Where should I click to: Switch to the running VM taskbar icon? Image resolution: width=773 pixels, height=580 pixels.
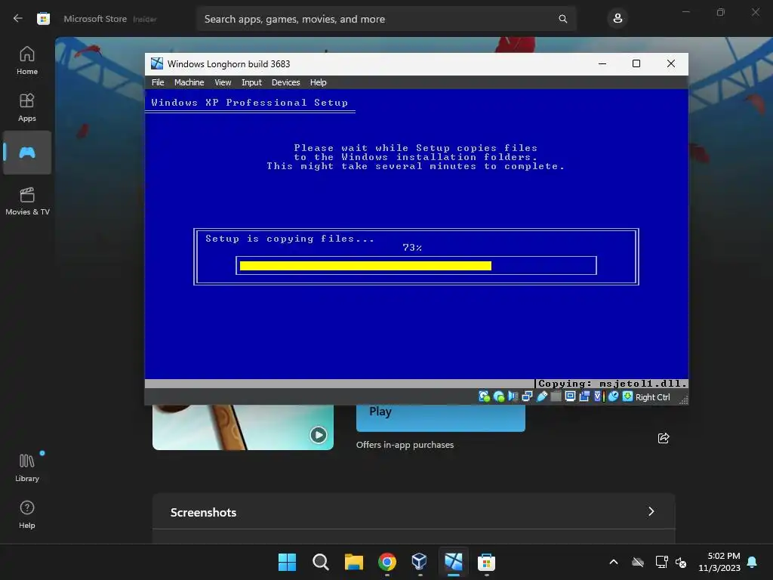coord(454,562)
